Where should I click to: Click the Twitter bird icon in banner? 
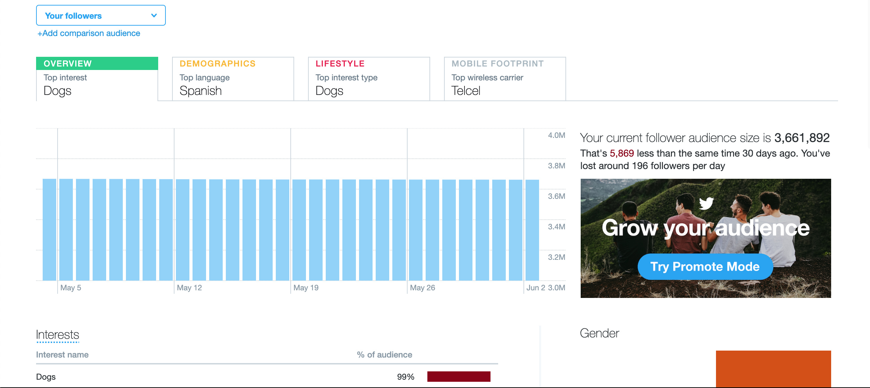click(706, 203)
